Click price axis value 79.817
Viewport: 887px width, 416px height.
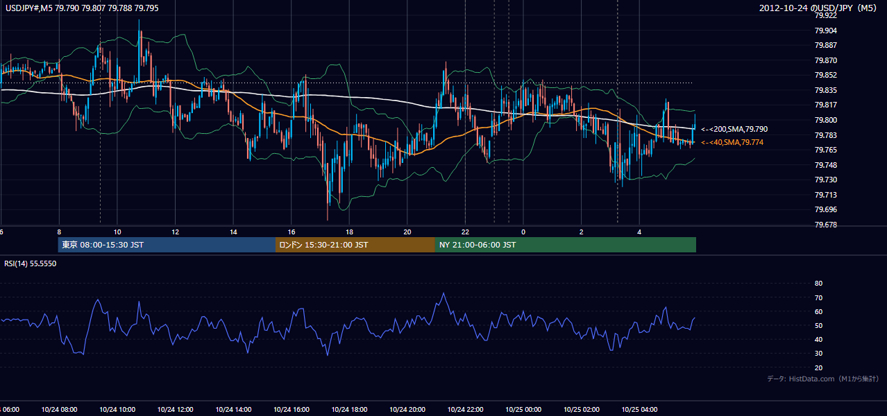(825, 105)
